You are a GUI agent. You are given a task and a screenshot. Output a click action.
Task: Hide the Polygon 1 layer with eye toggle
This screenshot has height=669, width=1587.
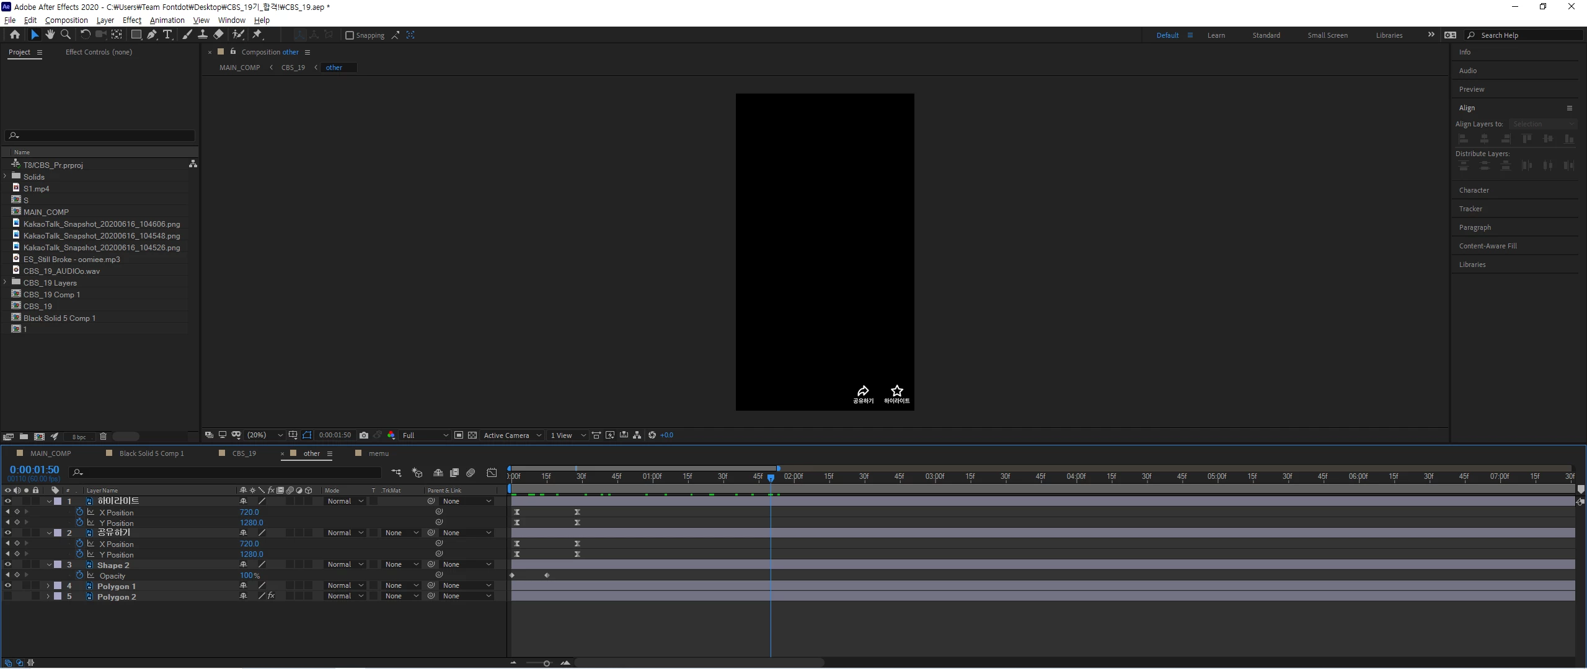tap(8, 585)
